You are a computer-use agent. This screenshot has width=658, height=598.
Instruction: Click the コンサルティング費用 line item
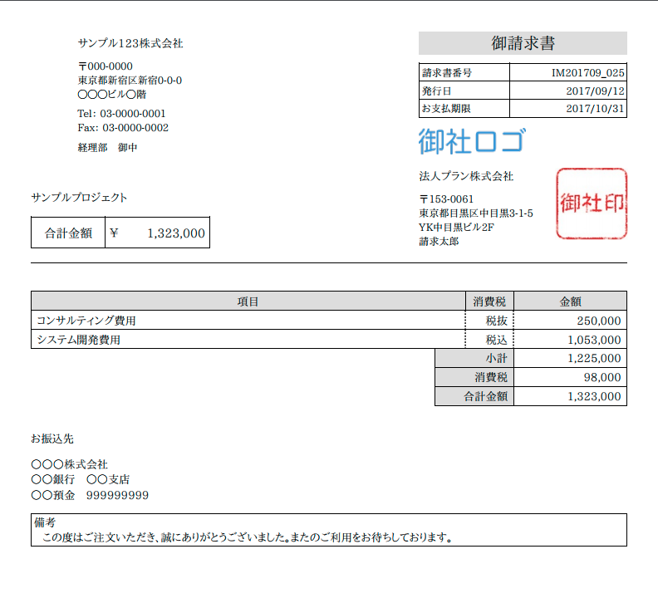click(x=86, y=321)
